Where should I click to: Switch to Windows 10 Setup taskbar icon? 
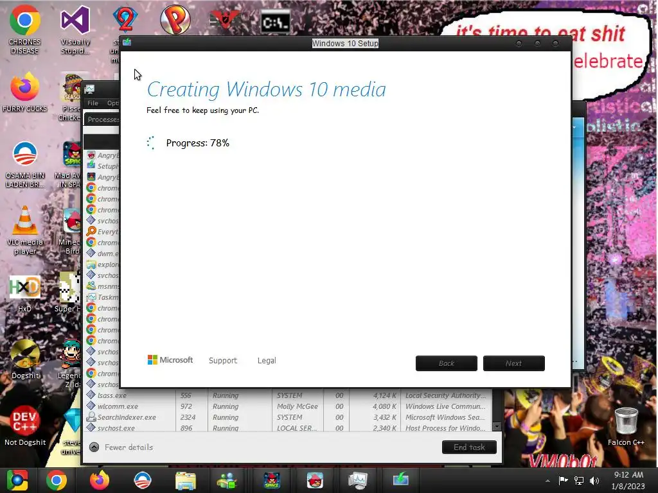(401, 479)
